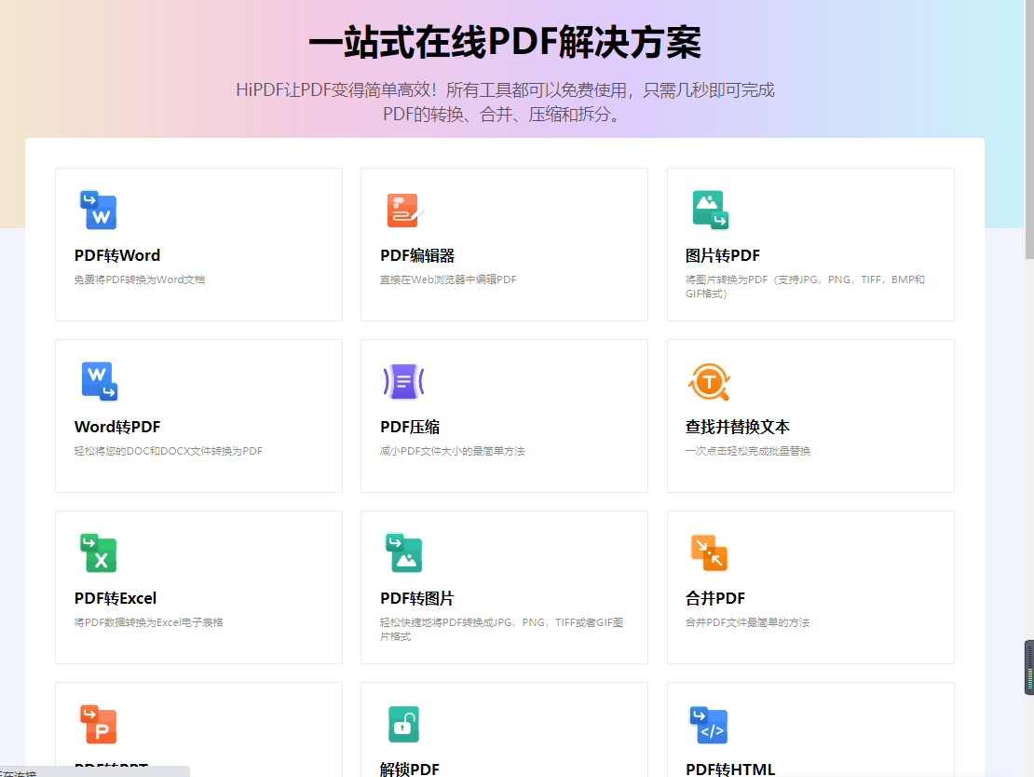1034x777 pixels.
Task: Open the PDF压缩 title link
Action: pyautogui.click(x=410, y=427)
